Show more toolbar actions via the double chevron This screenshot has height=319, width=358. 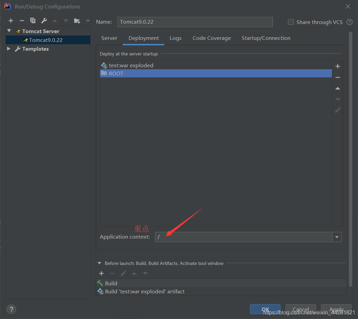tap(88, 21)
